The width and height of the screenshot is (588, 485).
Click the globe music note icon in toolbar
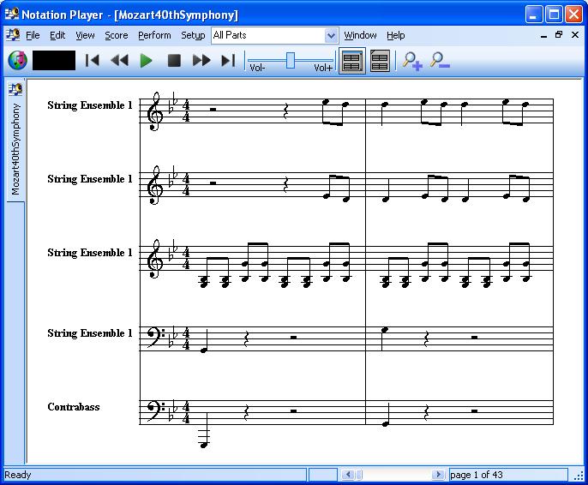18,60
